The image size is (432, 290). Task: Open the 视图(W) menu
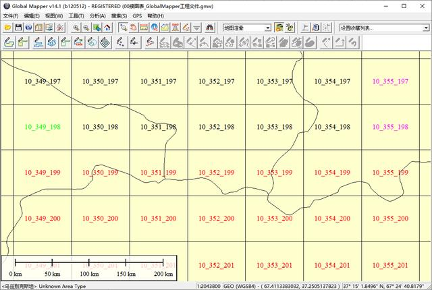[x=54, y=16]
